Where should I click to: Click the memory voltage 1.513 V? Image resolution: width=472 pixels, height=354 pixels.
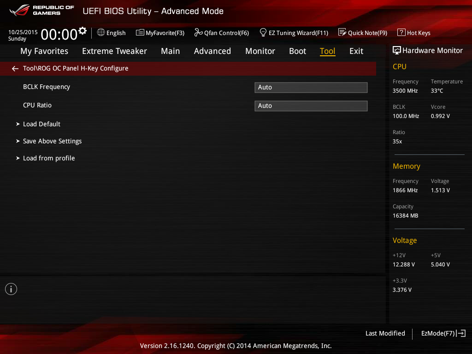pyautogui.click(x=440, y=190)
